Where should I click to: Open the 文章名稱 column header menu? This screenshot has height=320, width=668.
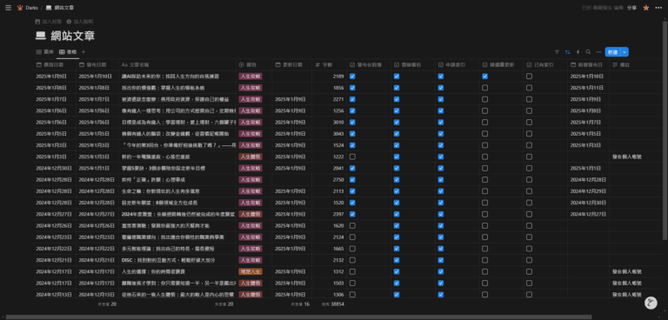click(x=178, y=64)
